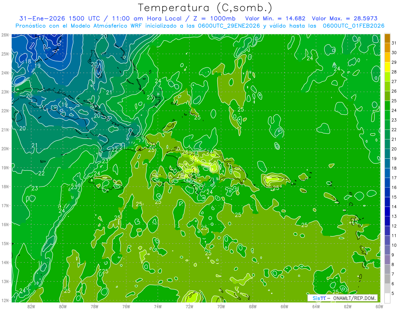Click the "76W" longitude axis label
Screen dimensions: 403x311
126,306
